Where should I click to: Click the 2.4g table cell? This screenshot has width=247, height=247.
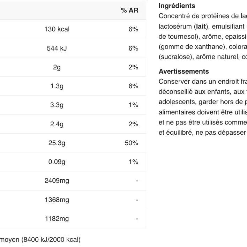point(57,124)
